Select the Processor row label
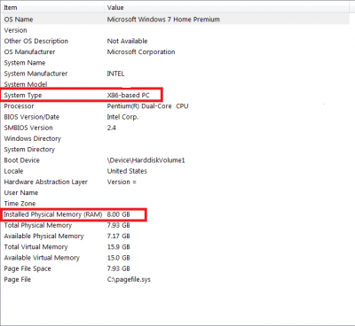Viewport: 355px width, 326px height. (x=19, y=106)
